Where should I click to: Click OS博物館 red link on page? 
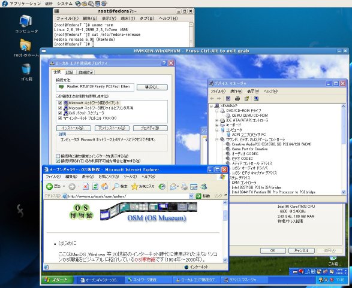pos(145,260)
